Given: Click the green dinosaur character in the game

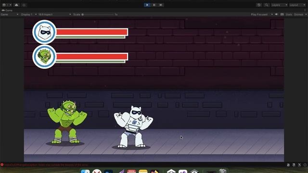Looking at the screenshot, I should pyautogui.click(x=67, y=122).
